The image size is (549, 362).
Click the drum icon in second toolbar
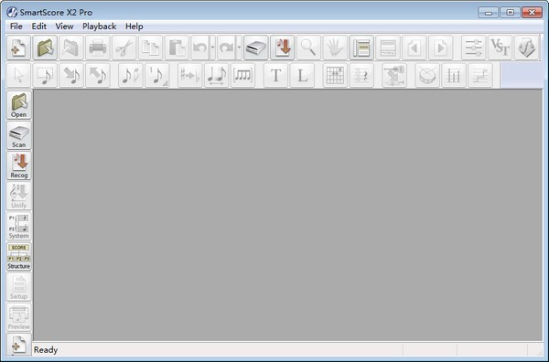[x=427, y=75]
